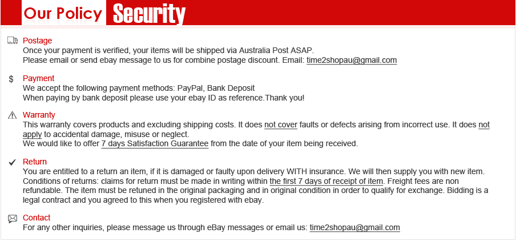The height and width of the screenshot is (245, 516).
Task: Click the underlined 'not cover' text
Action: click(x=281, y=125)
